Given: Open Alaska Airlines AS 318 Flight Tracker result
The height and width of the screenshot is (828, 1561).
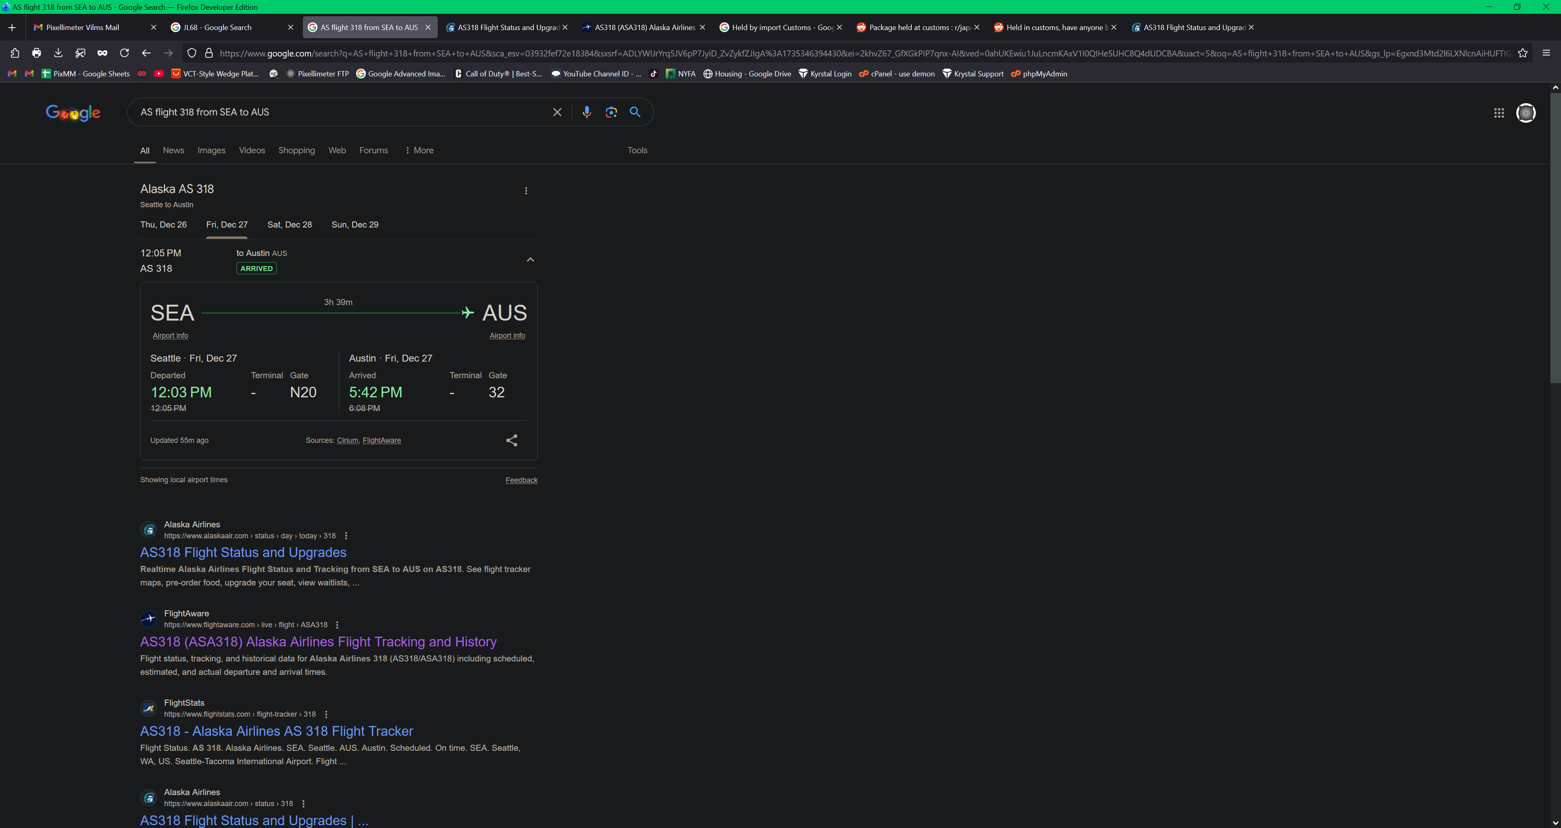Looking at the screenshot, I should pyautogui.click(x=276, y=731).
